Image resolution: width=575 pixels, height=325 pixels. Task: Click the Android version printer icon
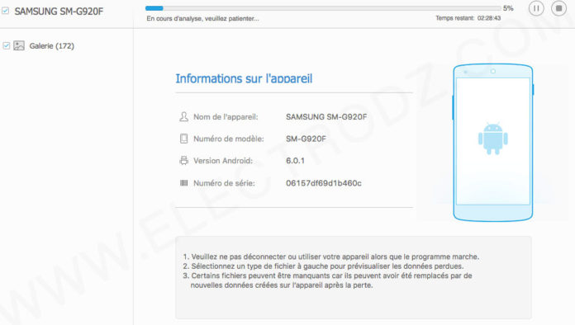click(x=183, y=161)
